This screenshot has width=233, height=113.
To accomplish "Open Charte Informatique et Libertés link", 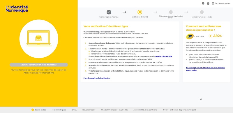I will (x=114, y=110).
